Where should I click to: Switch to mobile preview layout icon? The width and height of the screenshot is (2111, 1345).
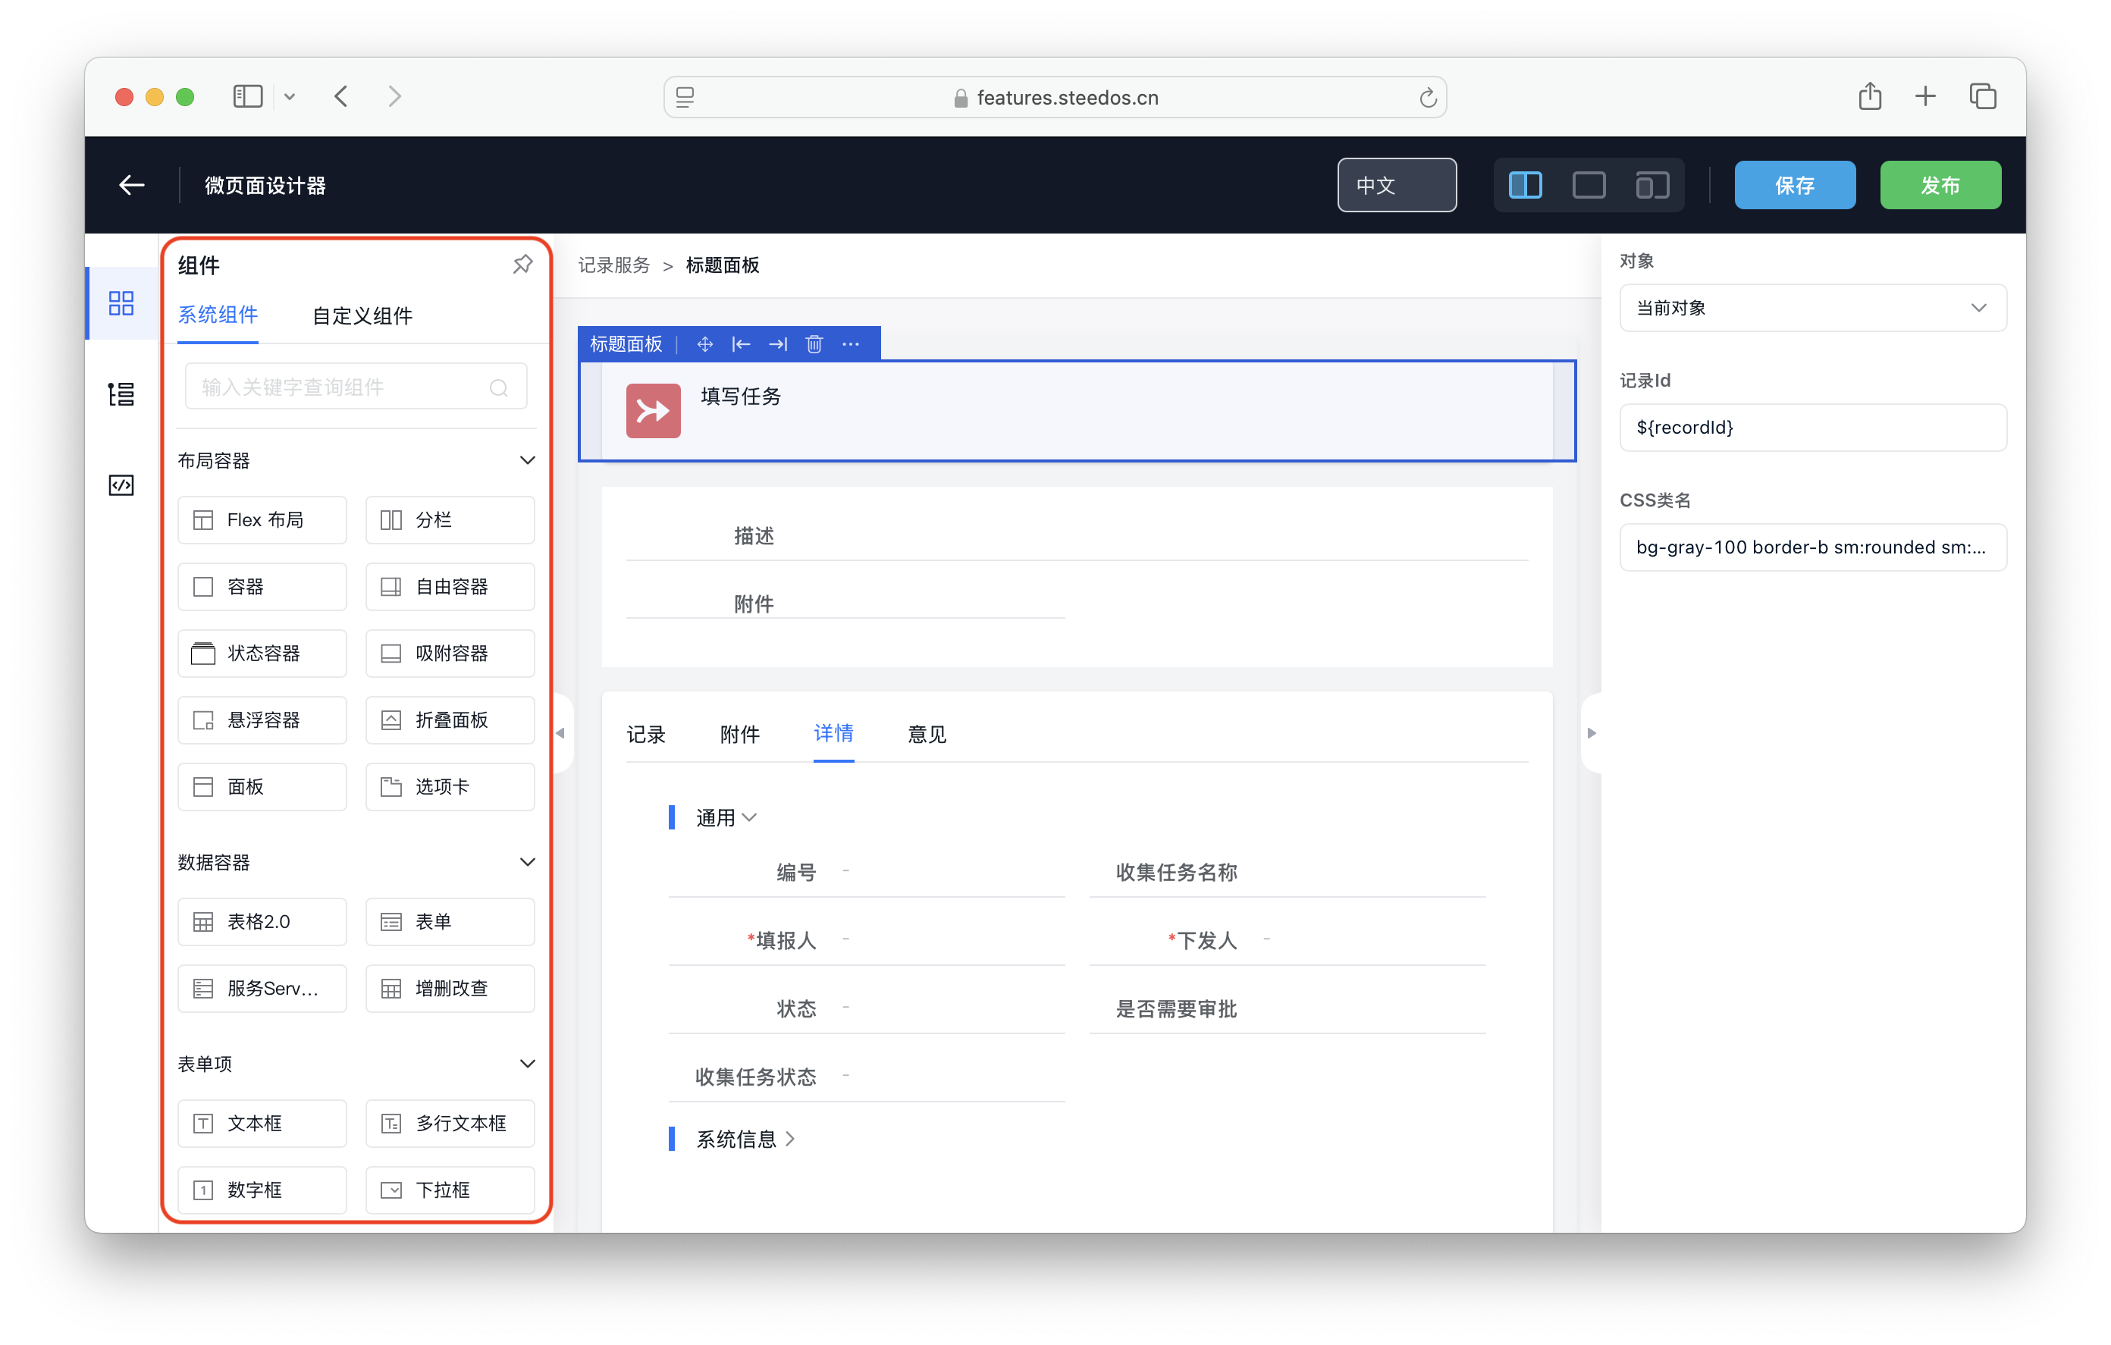tap(1651, 185)
